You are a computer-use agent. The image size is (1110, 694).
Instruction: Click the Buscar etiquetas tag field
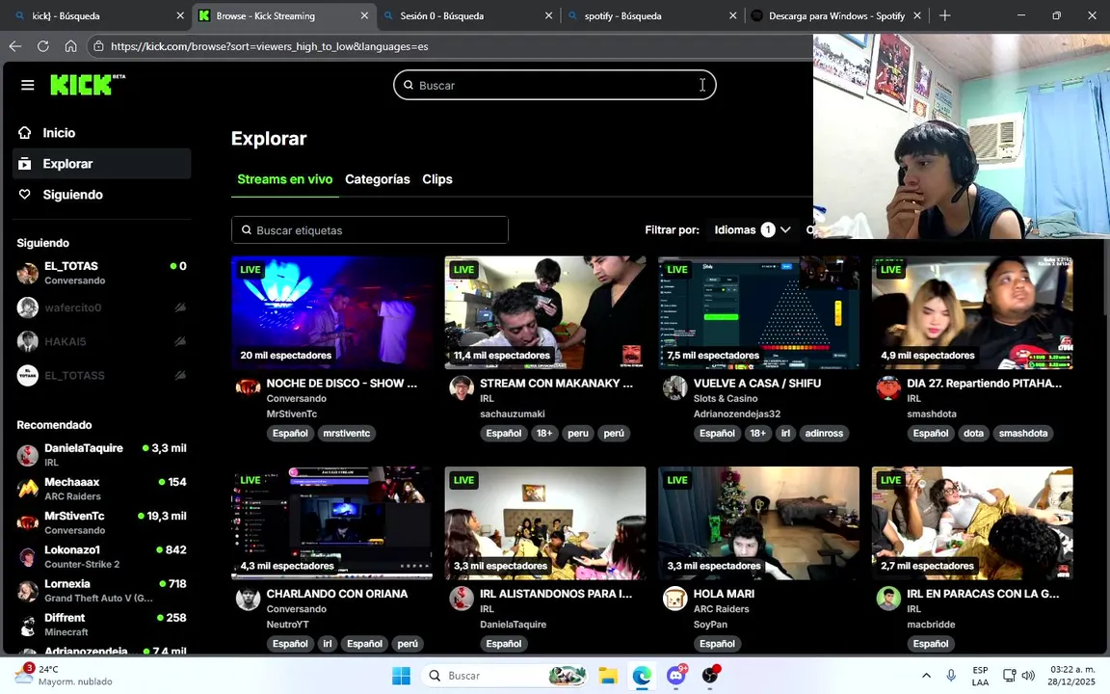pos(370,230)
